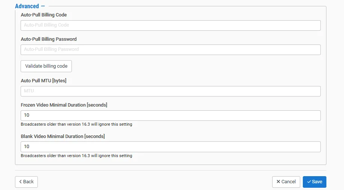Click the version 16.3 note under Blank Video

pyautogui.click(x=76, y=156)
